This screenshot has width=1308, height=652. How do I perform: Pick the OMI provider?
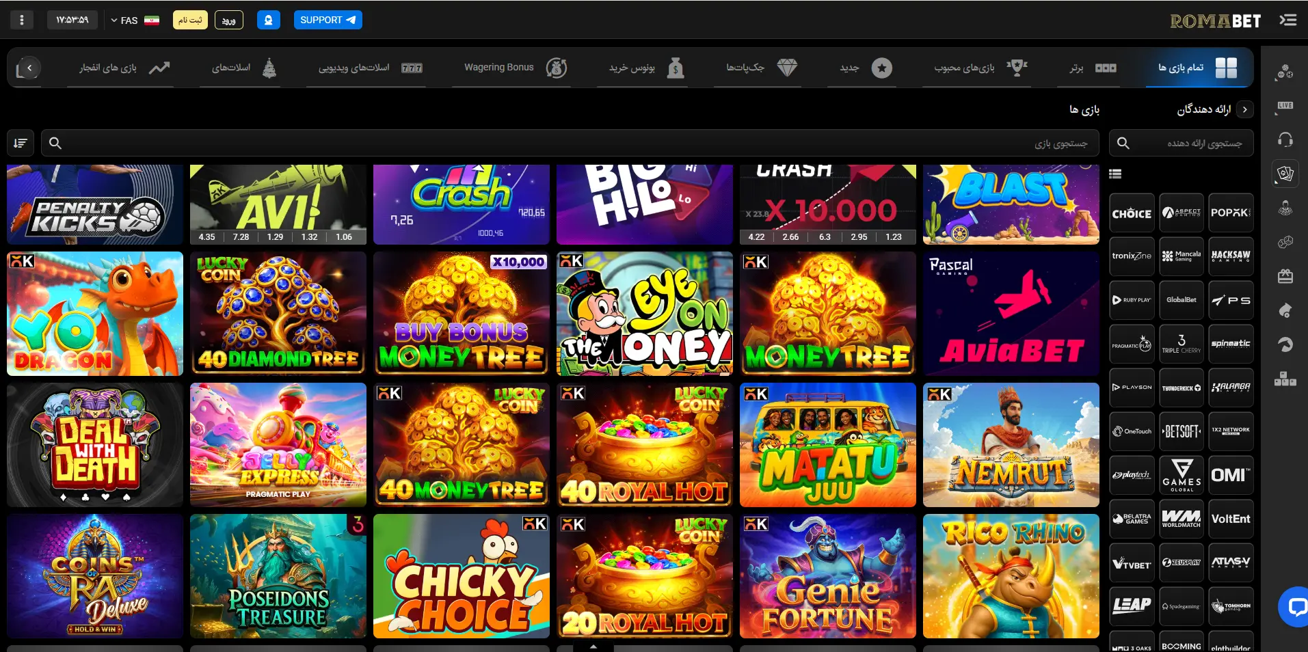pos(1230,475)
